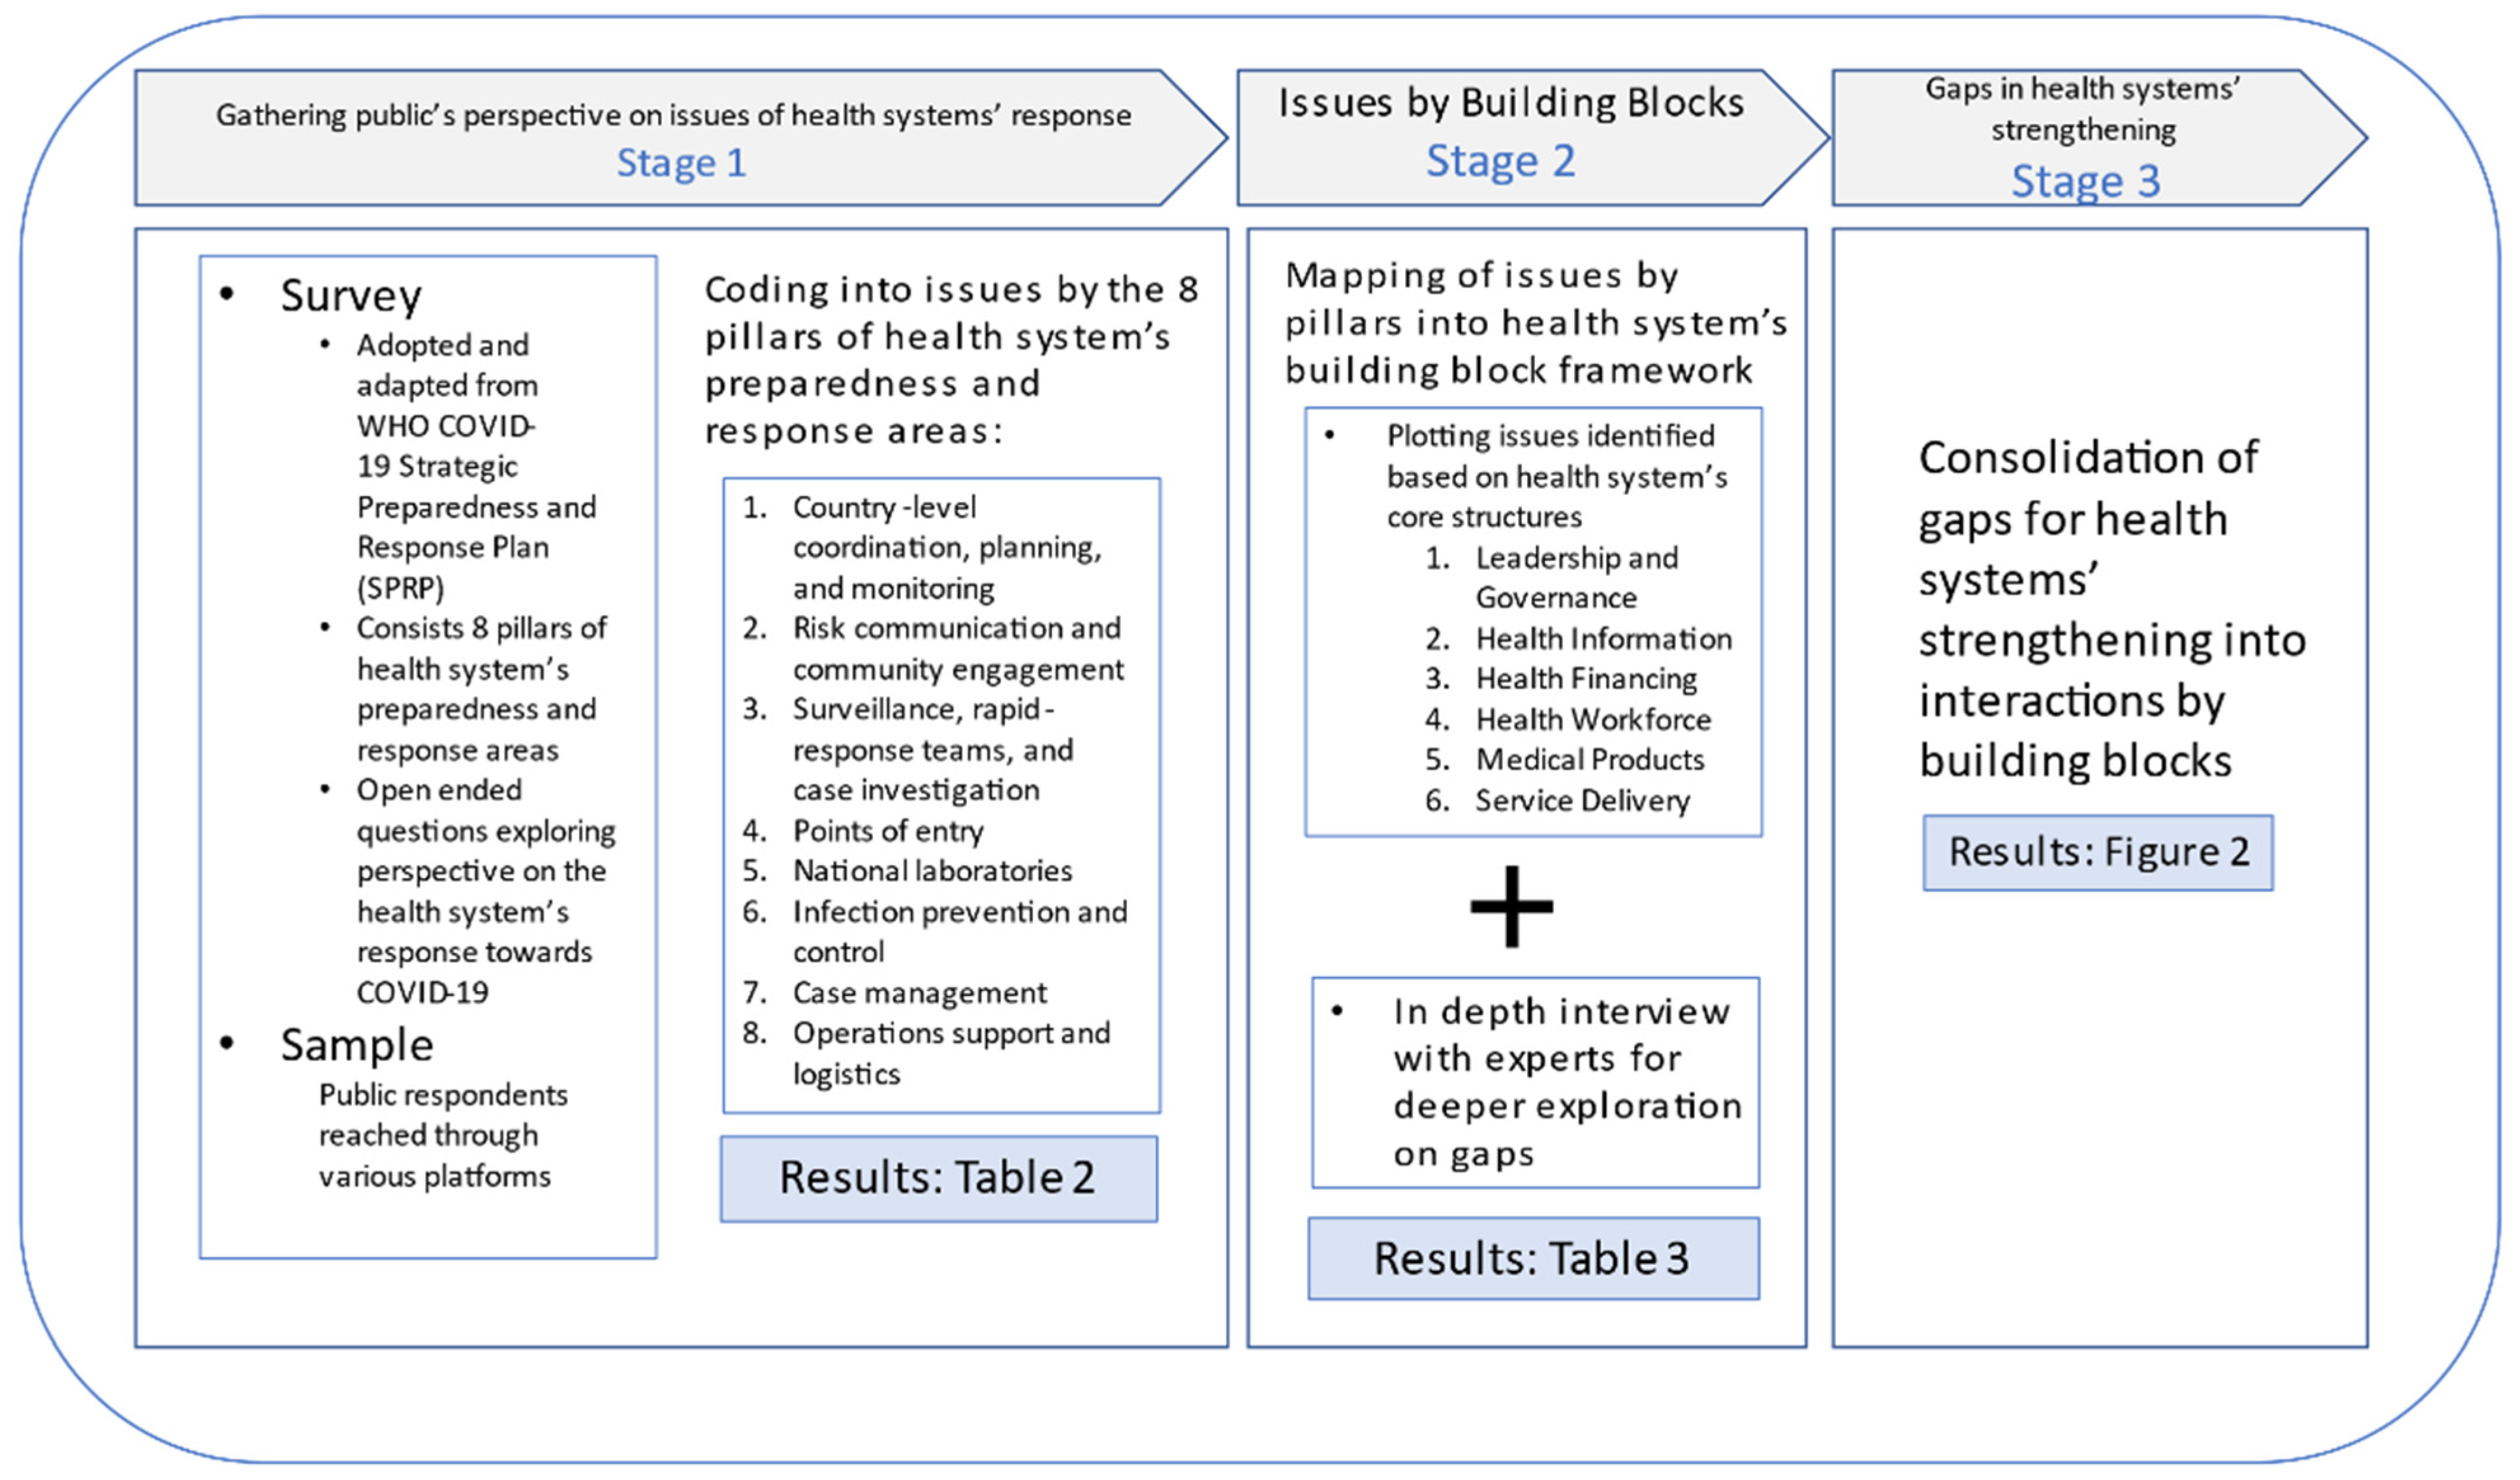Click the in depth interview text box

click(1536, 1083)
